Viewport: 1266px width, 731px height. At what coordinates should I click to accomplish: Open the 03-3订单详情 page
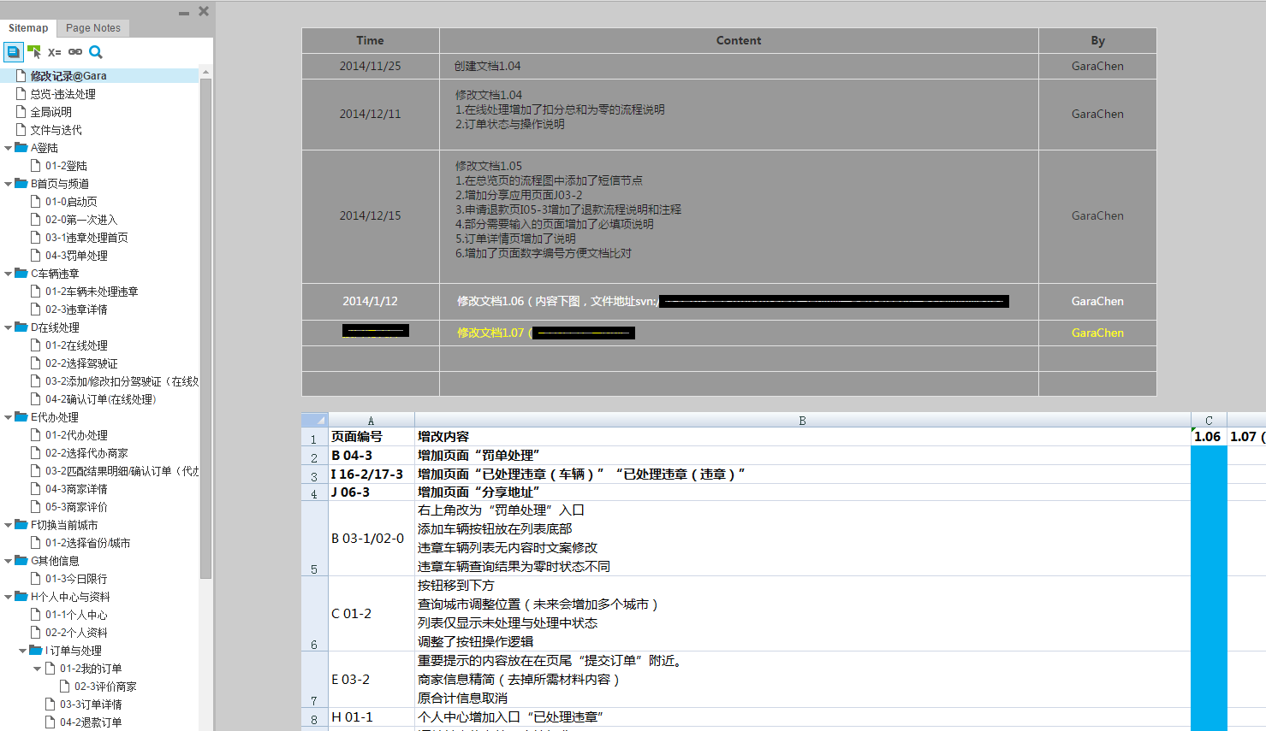click(x=91, y=704)
